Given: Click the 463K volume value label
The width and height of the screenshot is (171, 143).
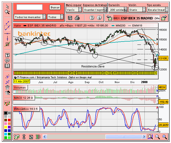Looking at the screenshot, I should tap(162, 87).
